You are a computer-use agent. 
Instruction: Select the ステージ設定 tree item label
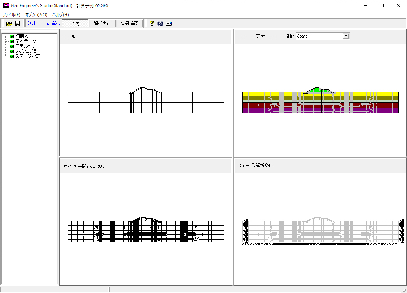(28, 56)
